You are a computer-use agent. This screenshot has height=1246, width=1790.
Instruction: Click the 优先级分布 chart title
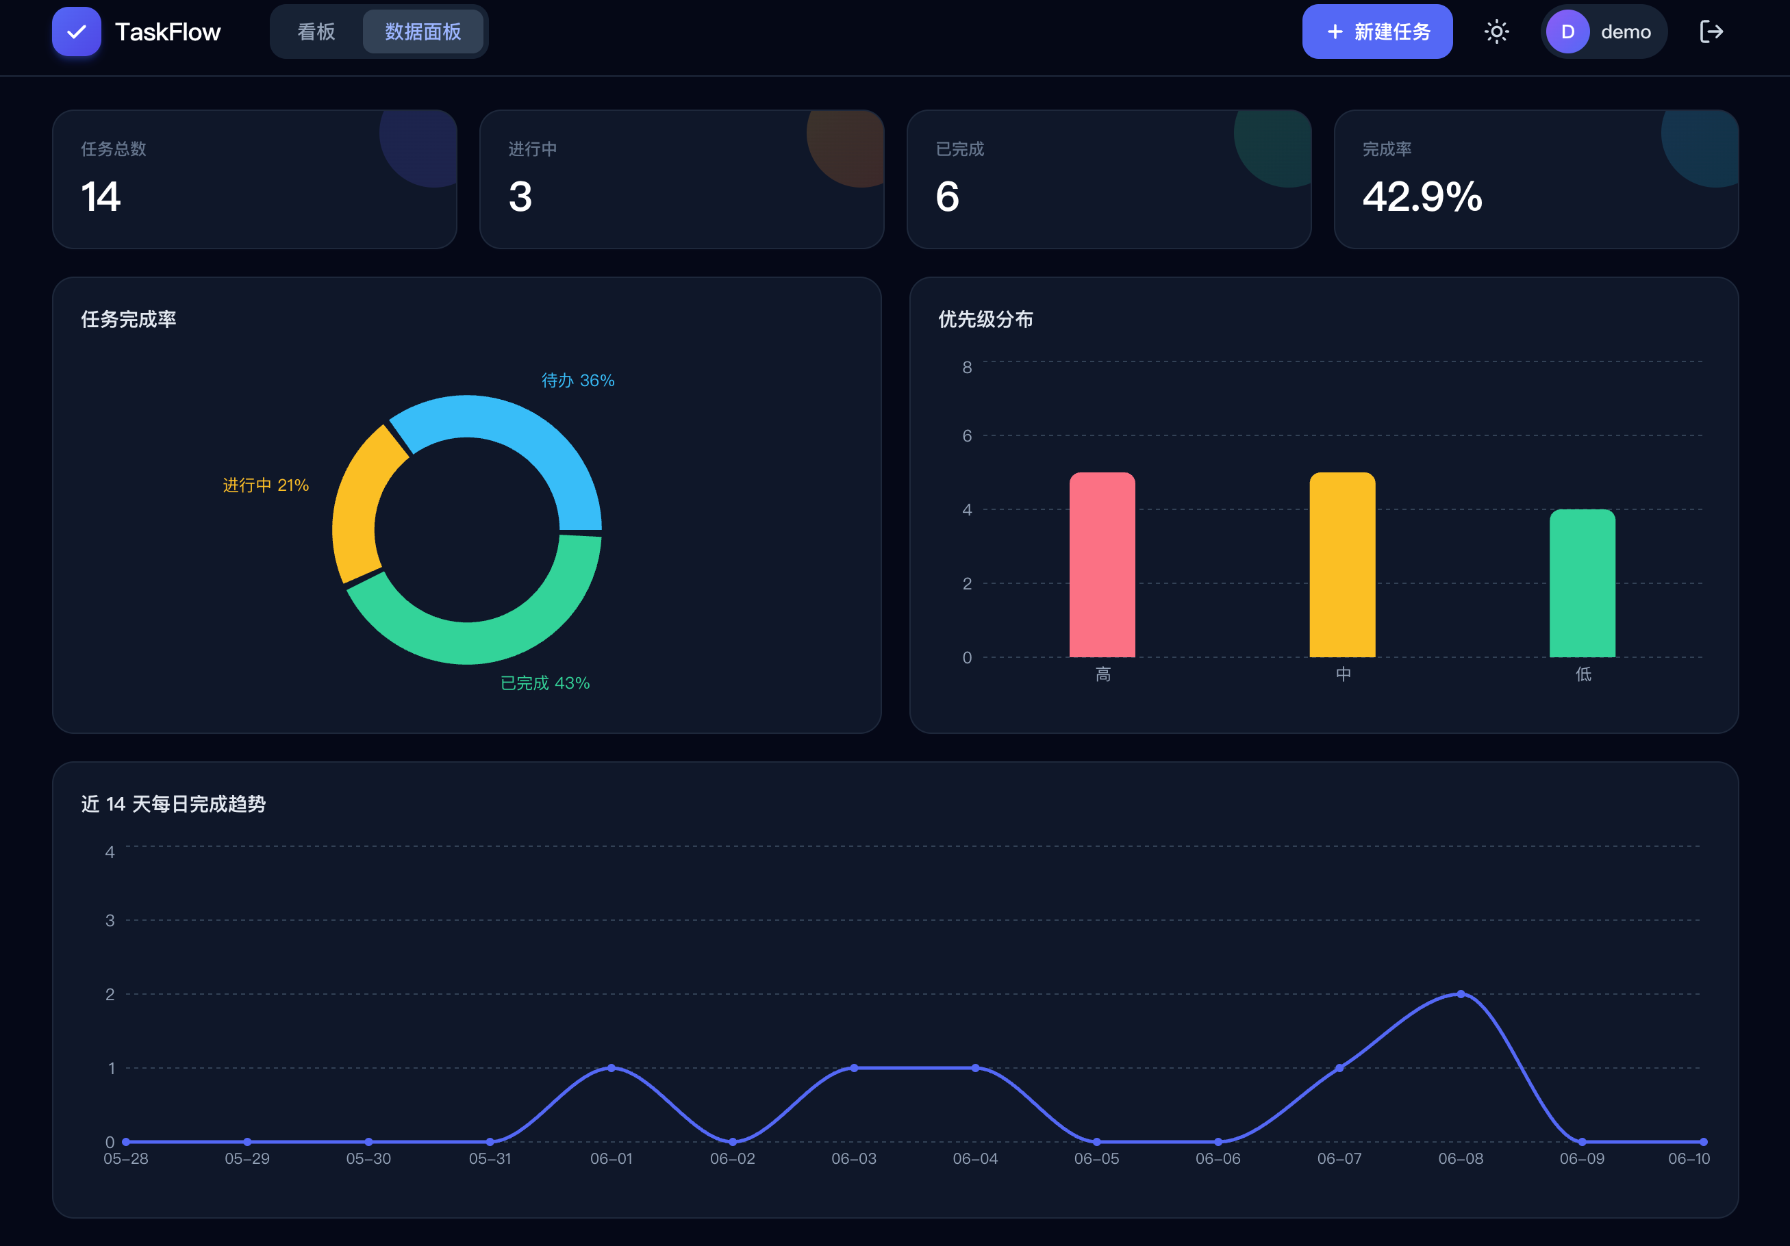985,319
